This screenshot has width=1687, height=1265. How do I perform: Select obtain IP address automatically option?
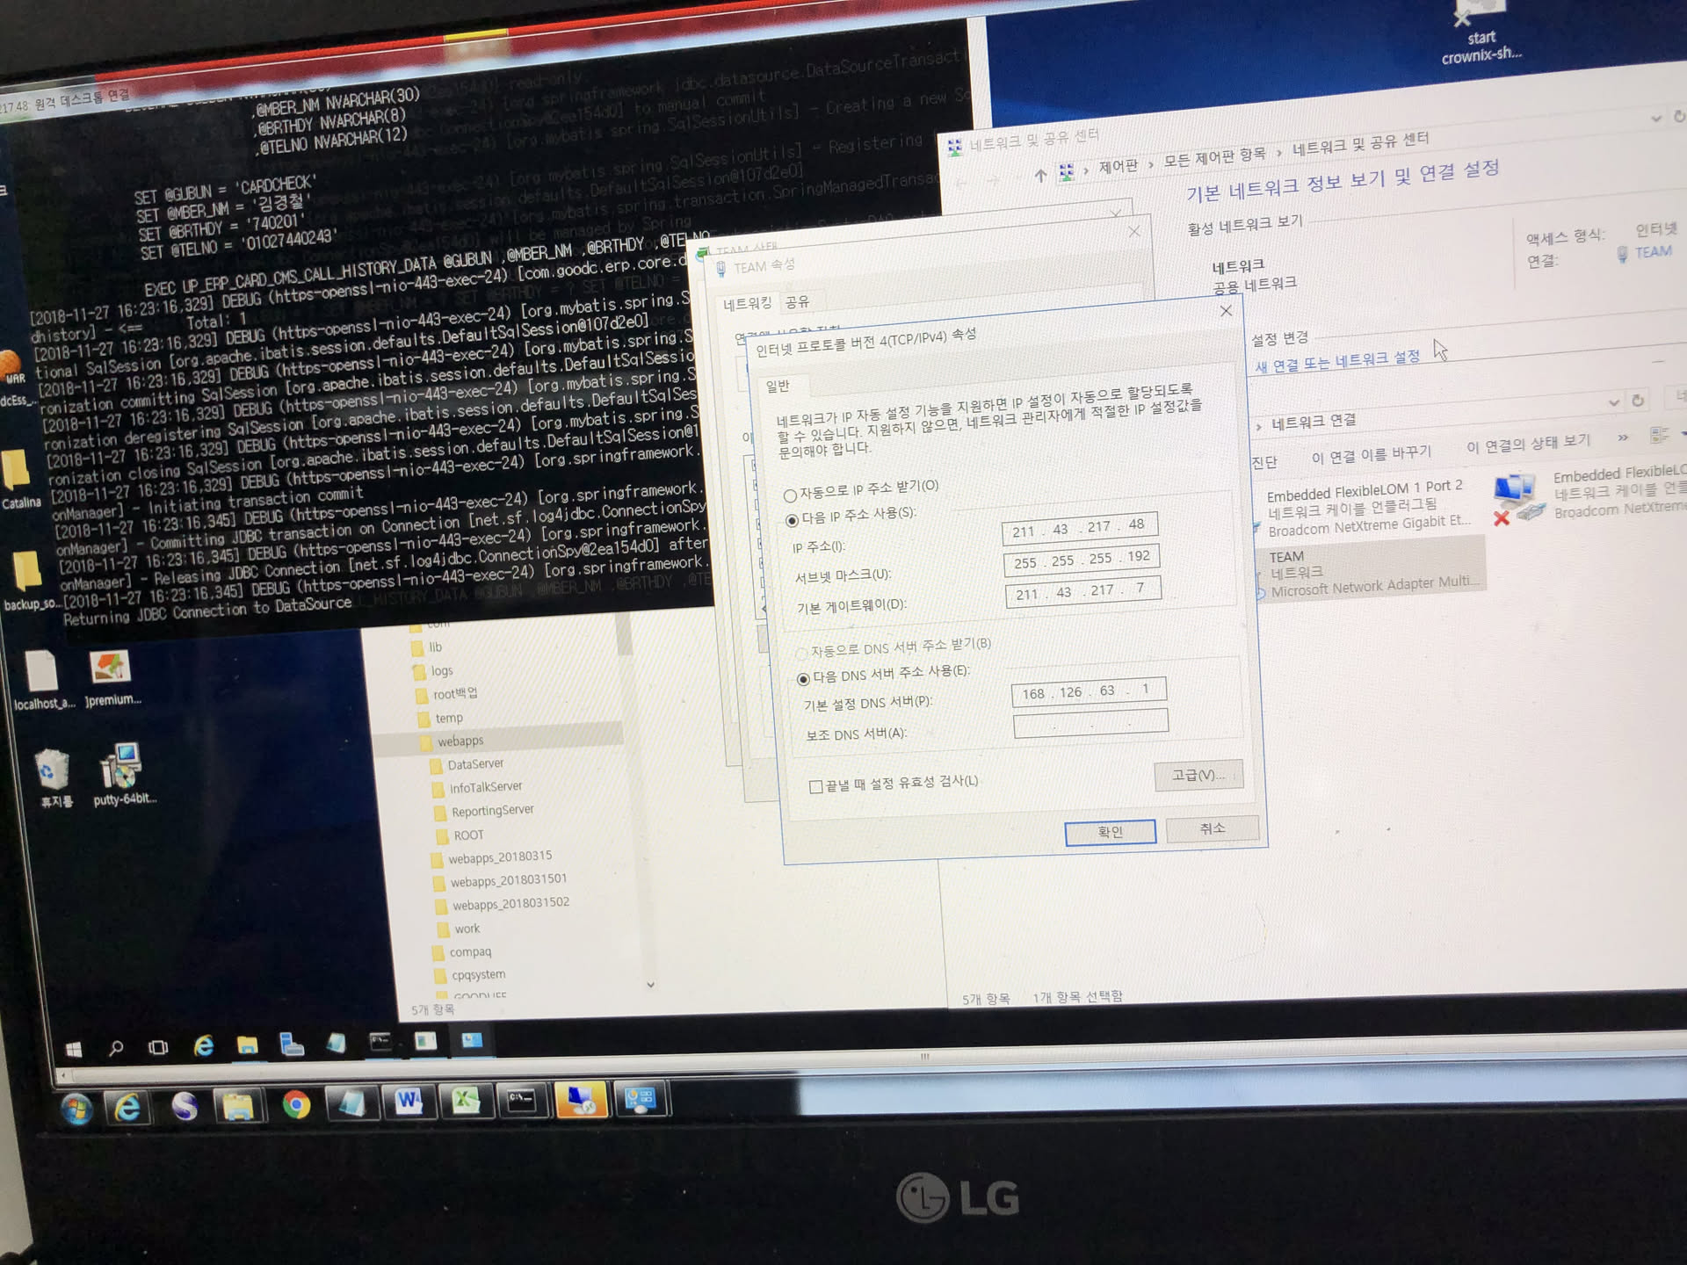click(790, 495)
